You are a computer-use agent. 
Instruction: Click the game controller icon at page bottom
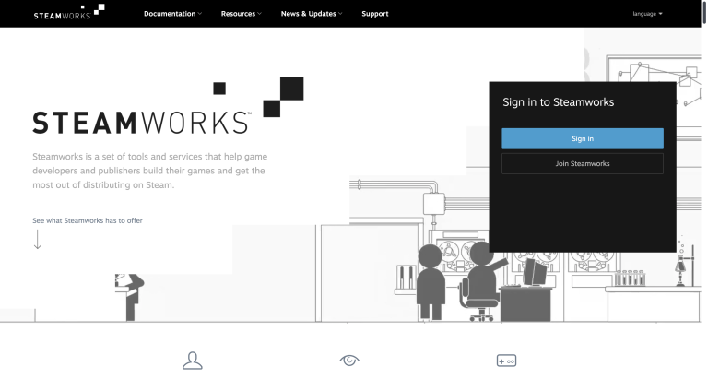[506, 360]
